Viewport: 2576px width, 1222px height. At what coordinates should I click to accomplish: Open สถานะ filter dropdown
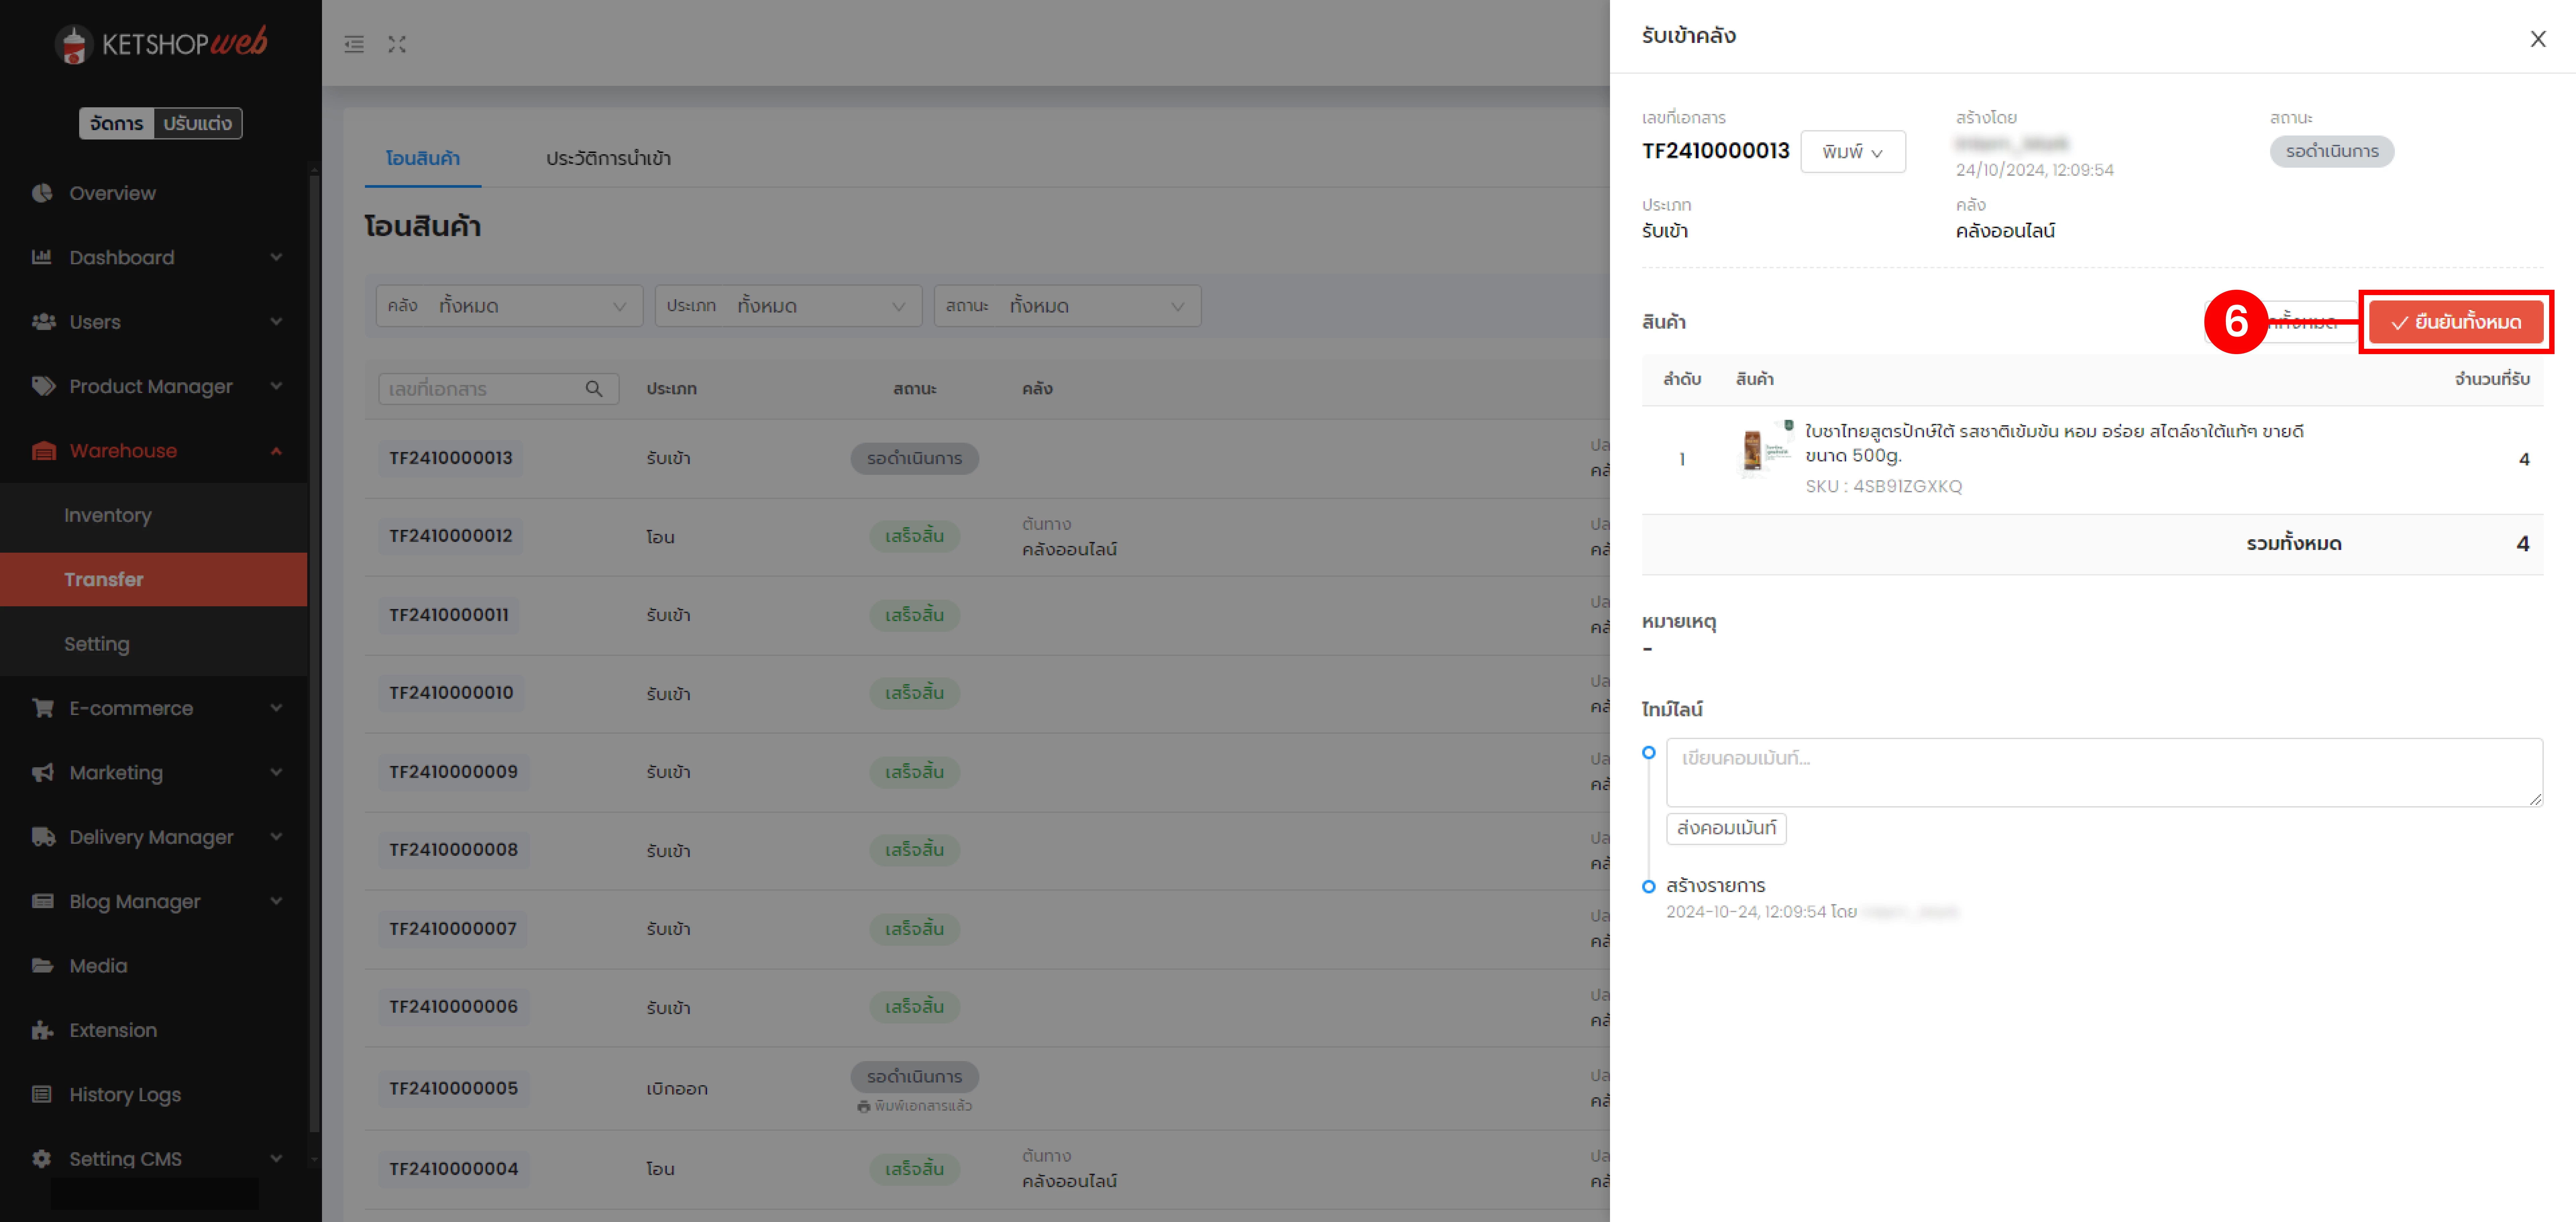click(x=1067, y=306)
